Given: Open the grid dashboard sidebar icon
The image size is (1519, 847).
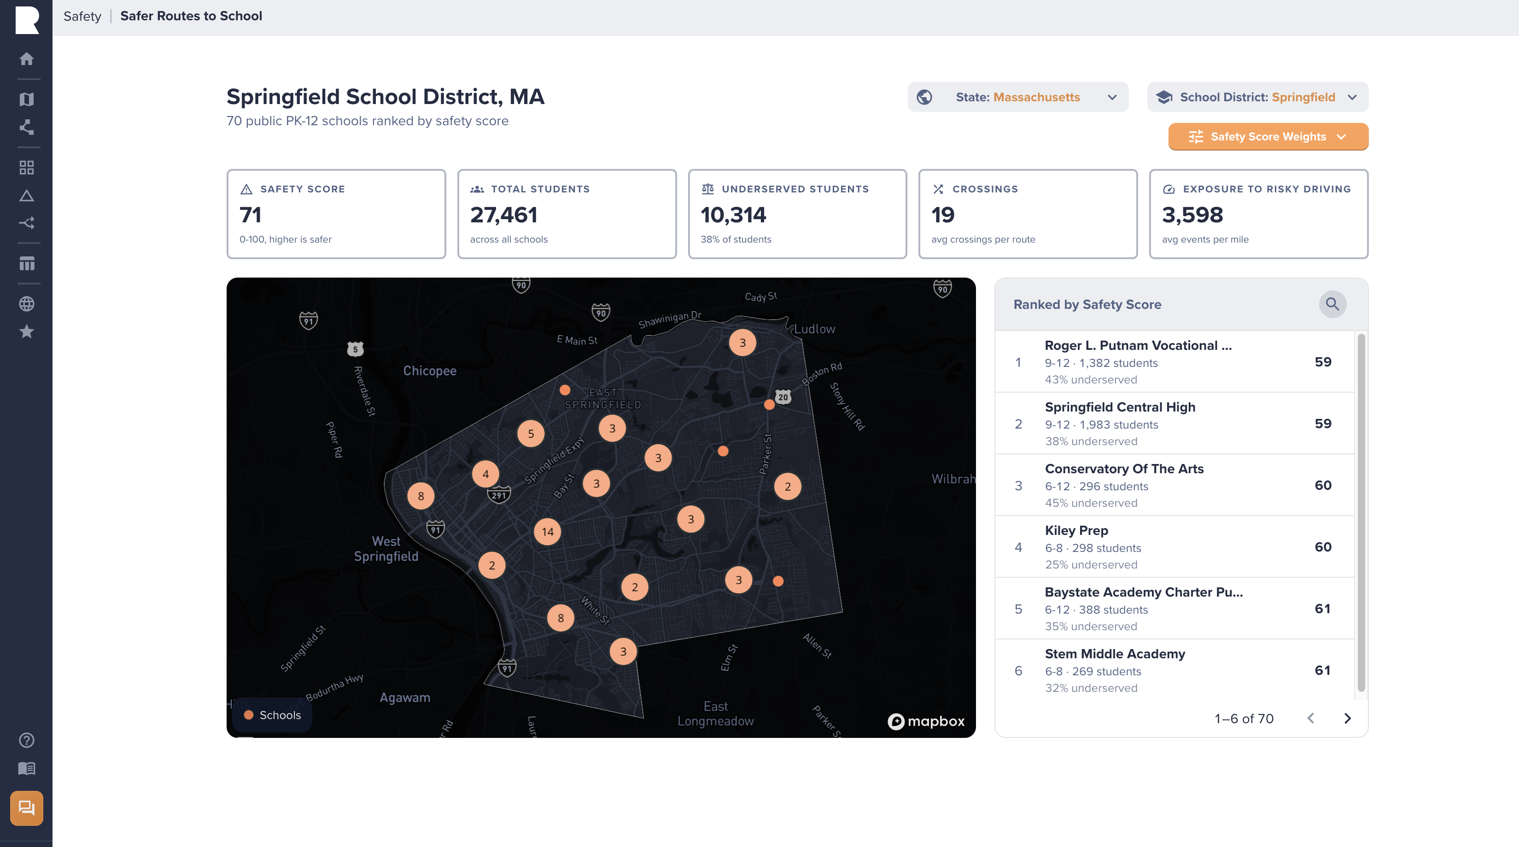Looking at the screenshot, I should pyautogui.click(x=27, y=168).
